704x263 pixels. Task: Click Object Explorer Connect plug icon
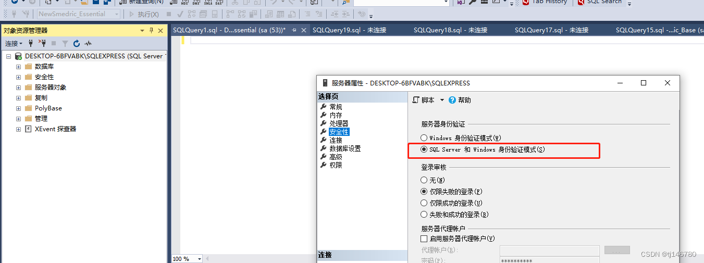(31, 43)
